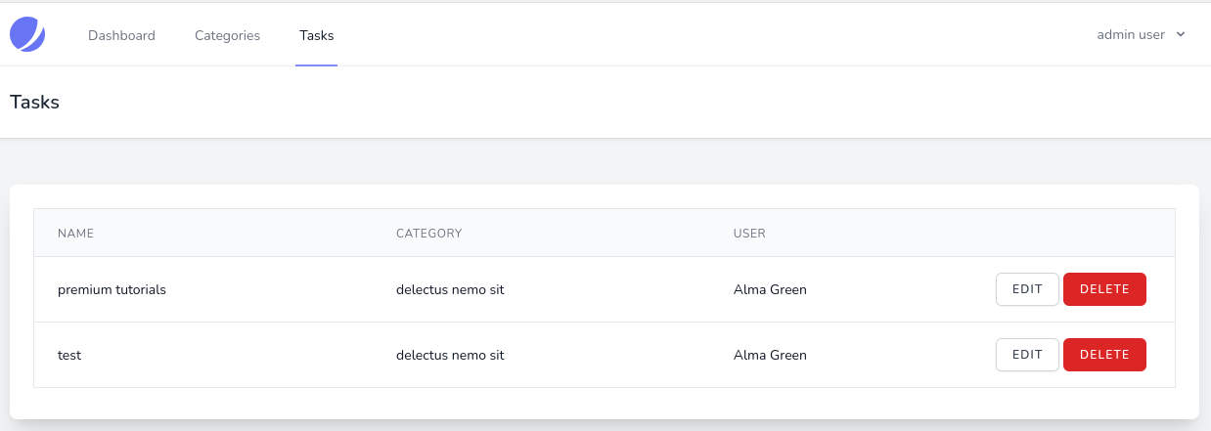Delete the test task
This screenshot has width=1211, height=431.
pos(1104,355)
